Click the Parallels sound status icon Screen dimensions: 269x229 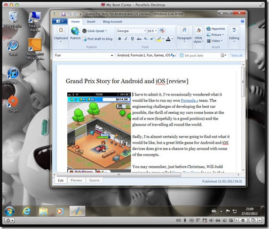(x=211, y=220)
